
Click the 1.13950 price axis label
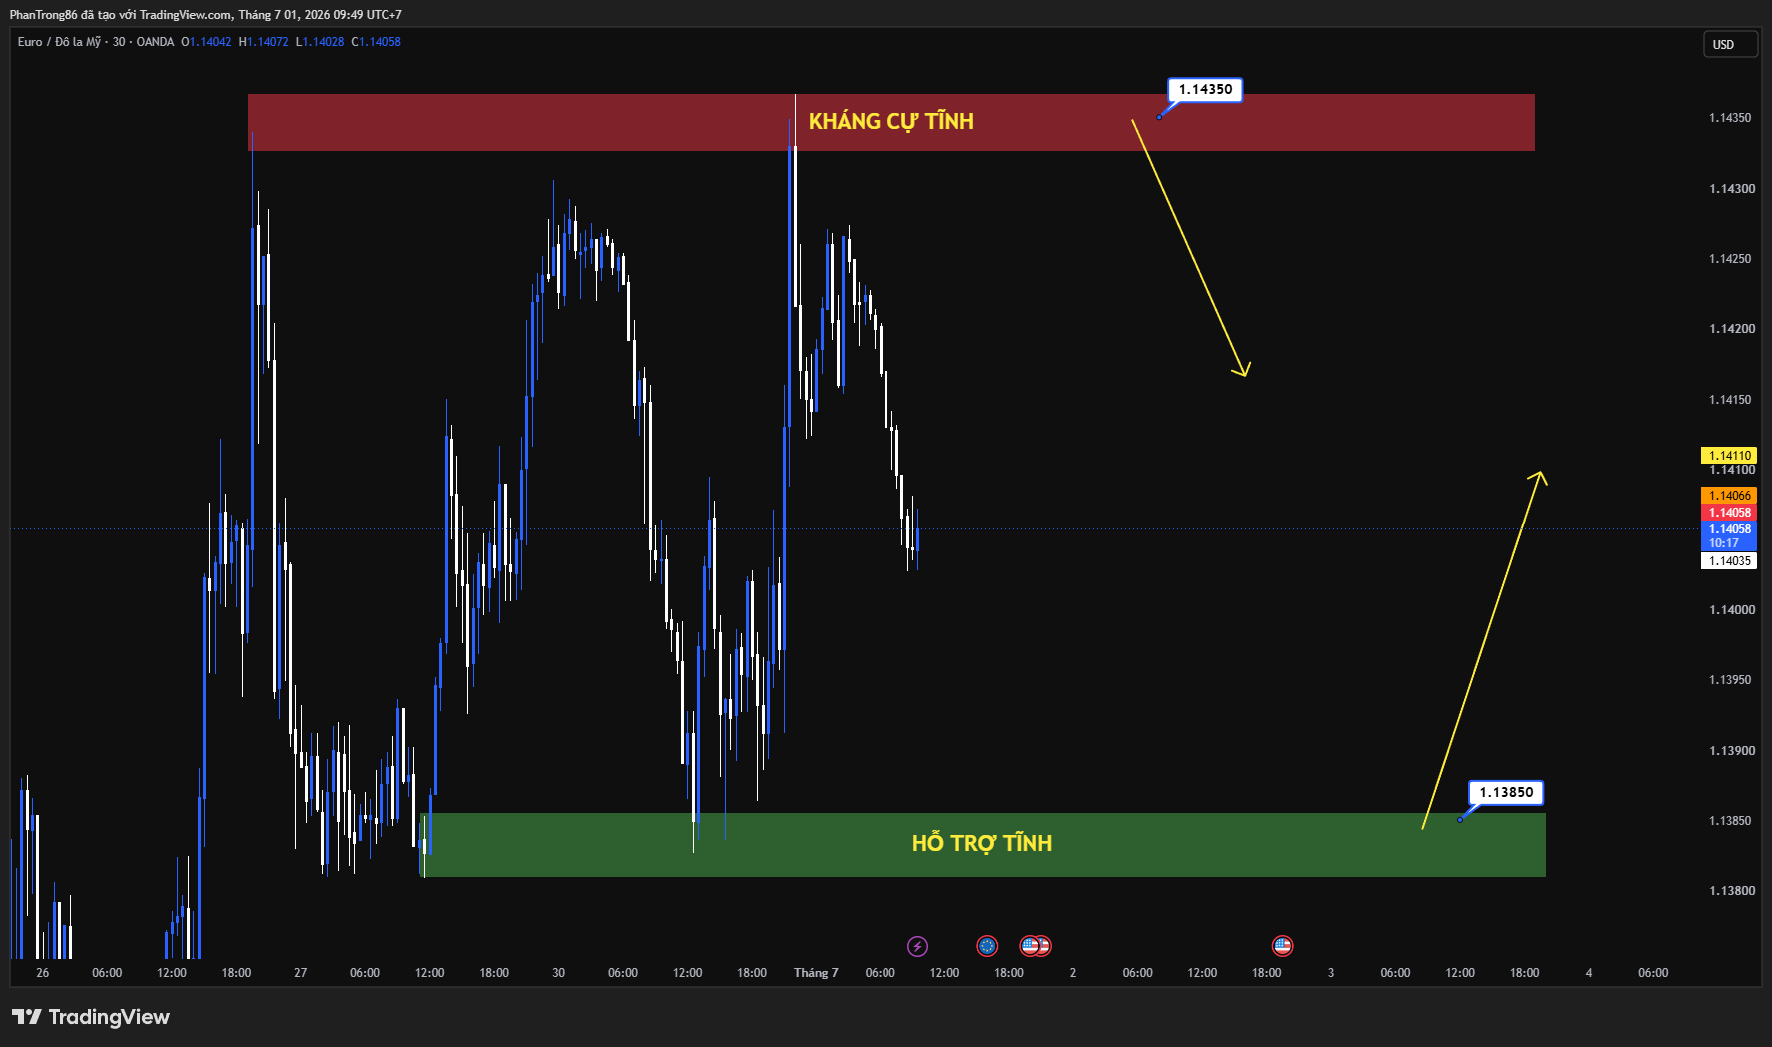pyautogui.click(x=1731, y=679)
